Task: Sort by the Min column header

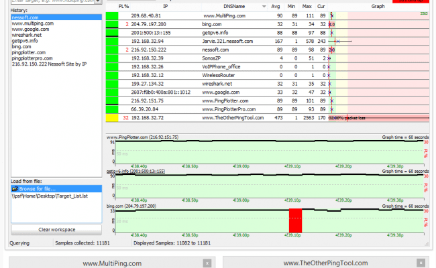Action: (291, 7)
